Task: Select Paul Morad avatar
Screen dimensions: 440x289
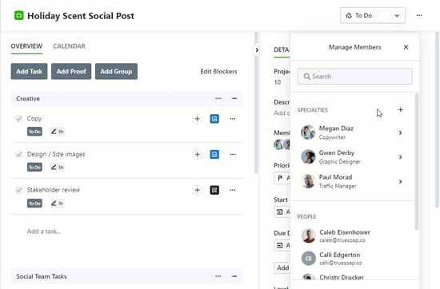Action: pos(308,181)
